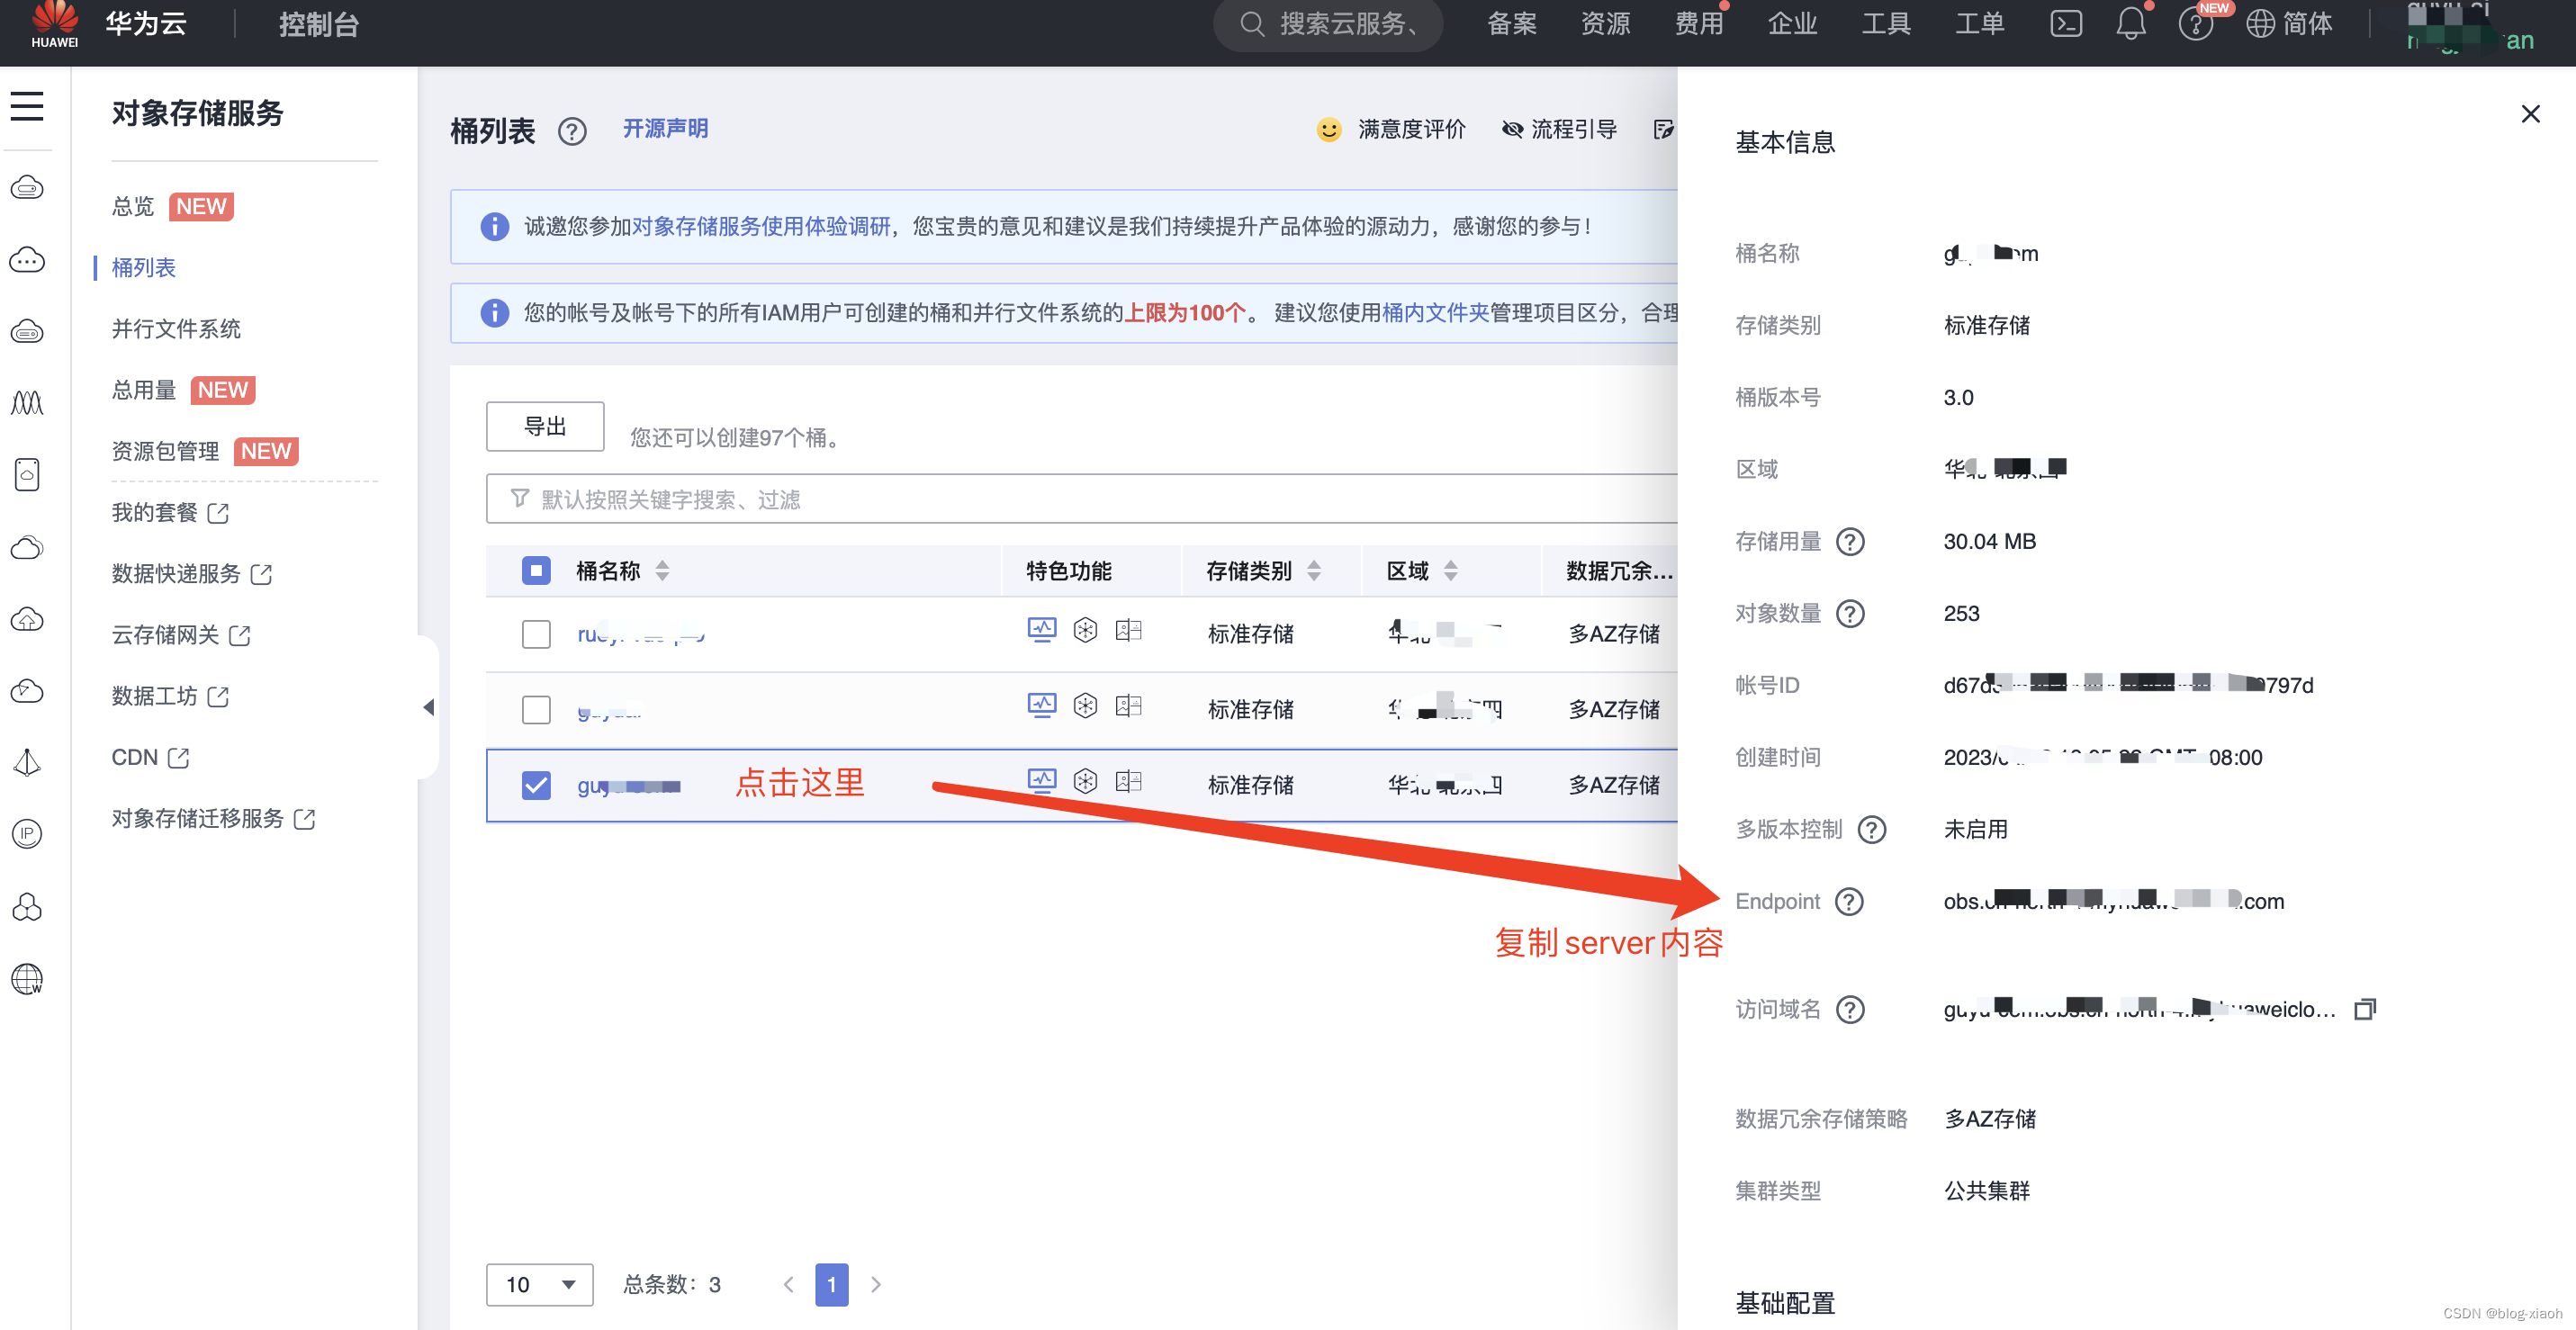Click the waveform icon in left rail
The width and height of the screenshot is (2576, 1330).
[27, 403]
